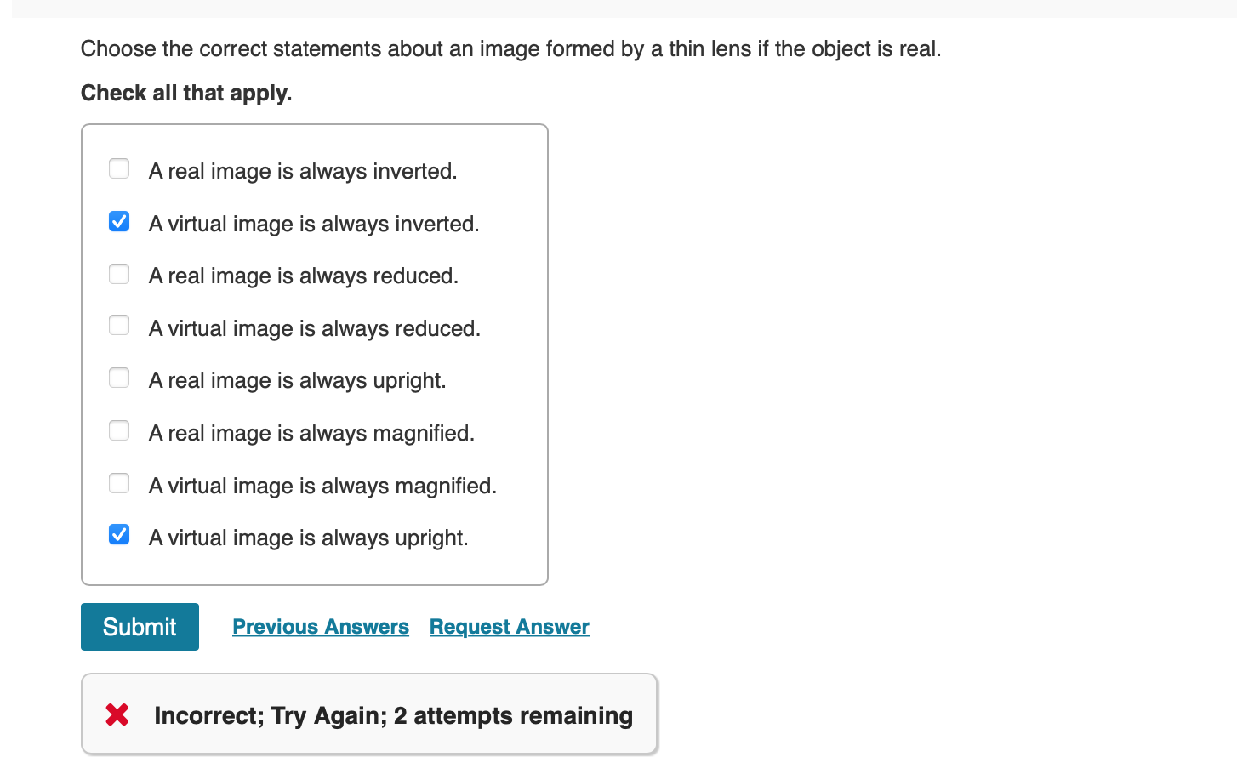Click the checked virtual upright checkmark icon
The width and height of the screenshot is (1237, 774).
(x=118, y=534)
